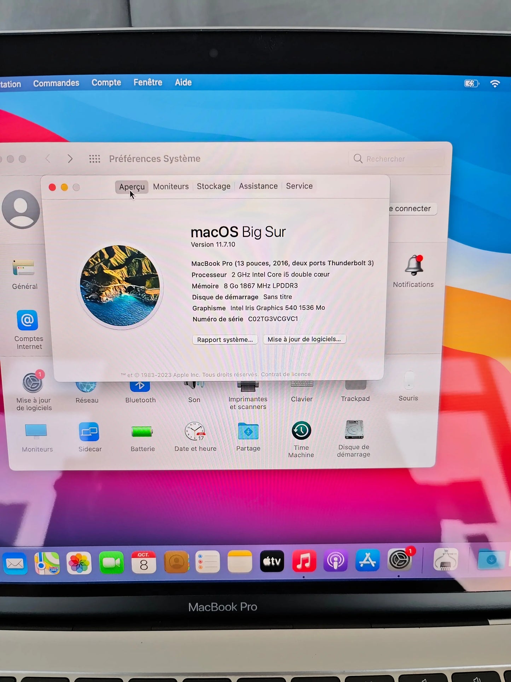Open App Store from Dock
511x682 pixels.
[367, 560]
